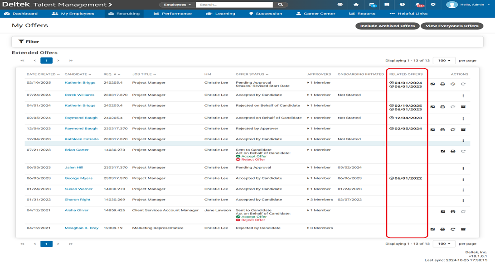The height and width of the screenshot is (267, 495).
Task: Click the print icon in Katherin Briggs' 02/19/2025 row
Action: (x=442, y=84)
